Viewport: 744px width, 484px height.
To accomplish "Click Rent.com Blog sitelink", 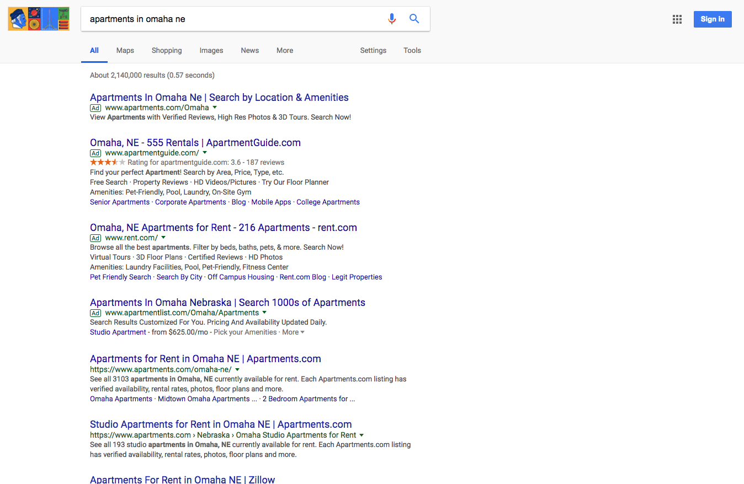I will 303,277.
